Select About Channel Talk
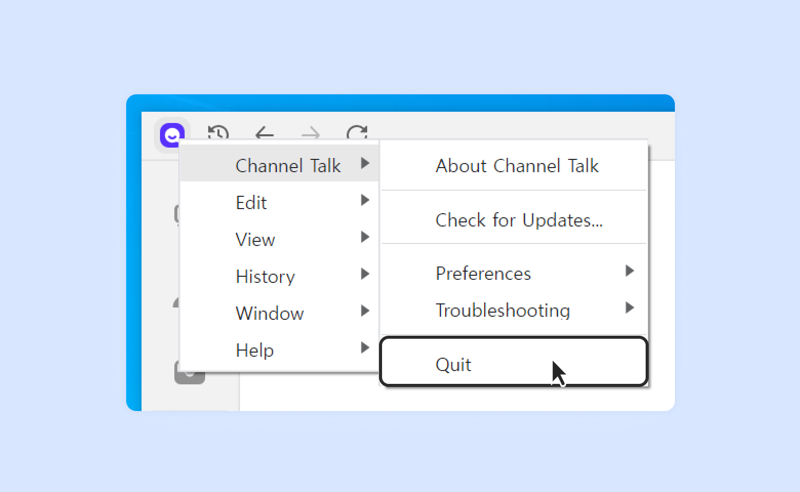The height and width of the screenshot is (492, 800). 514,166
